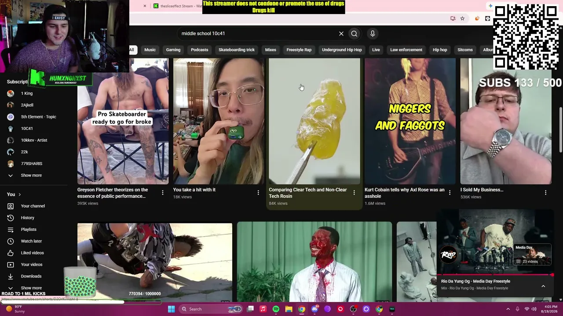Click the Windows taskbar Search box

point(210,309)
